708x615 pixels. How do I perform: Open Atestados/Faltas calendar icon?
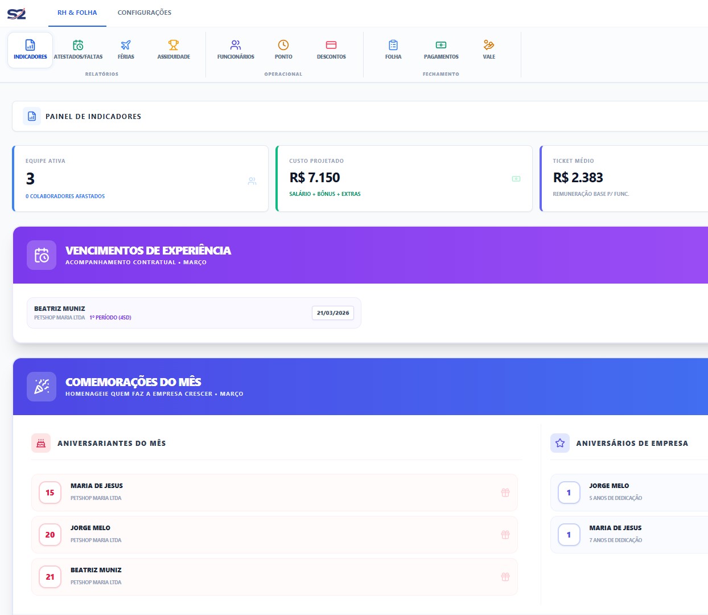point(78,45)
